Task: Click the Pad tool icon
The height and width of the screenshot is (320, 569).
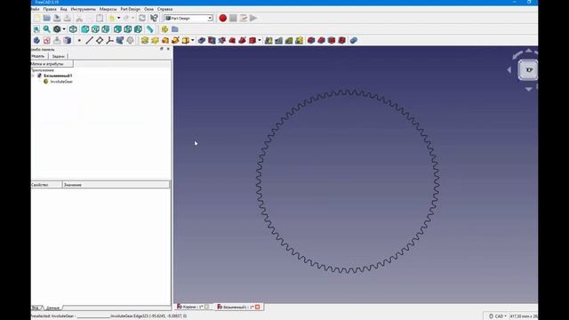Action: click(145, 40)
